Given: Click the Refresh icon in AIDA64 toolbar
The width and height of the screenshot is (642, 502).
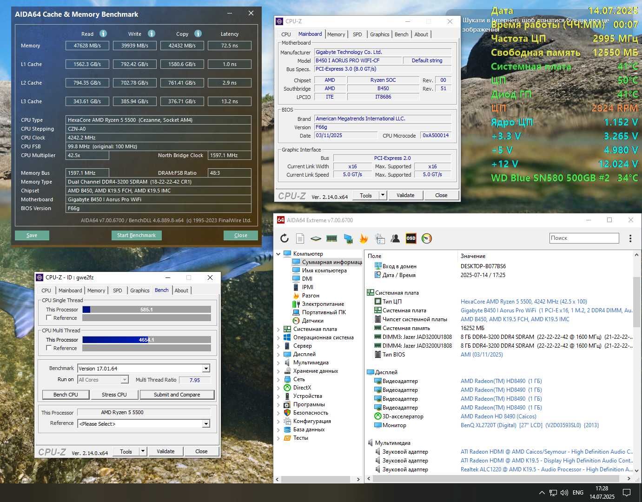Looking at the screenshot, I should 285,238.
